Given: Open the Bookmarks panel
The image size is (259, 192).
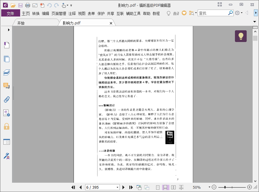Looking at the screenshot, I should pos(7,45).
